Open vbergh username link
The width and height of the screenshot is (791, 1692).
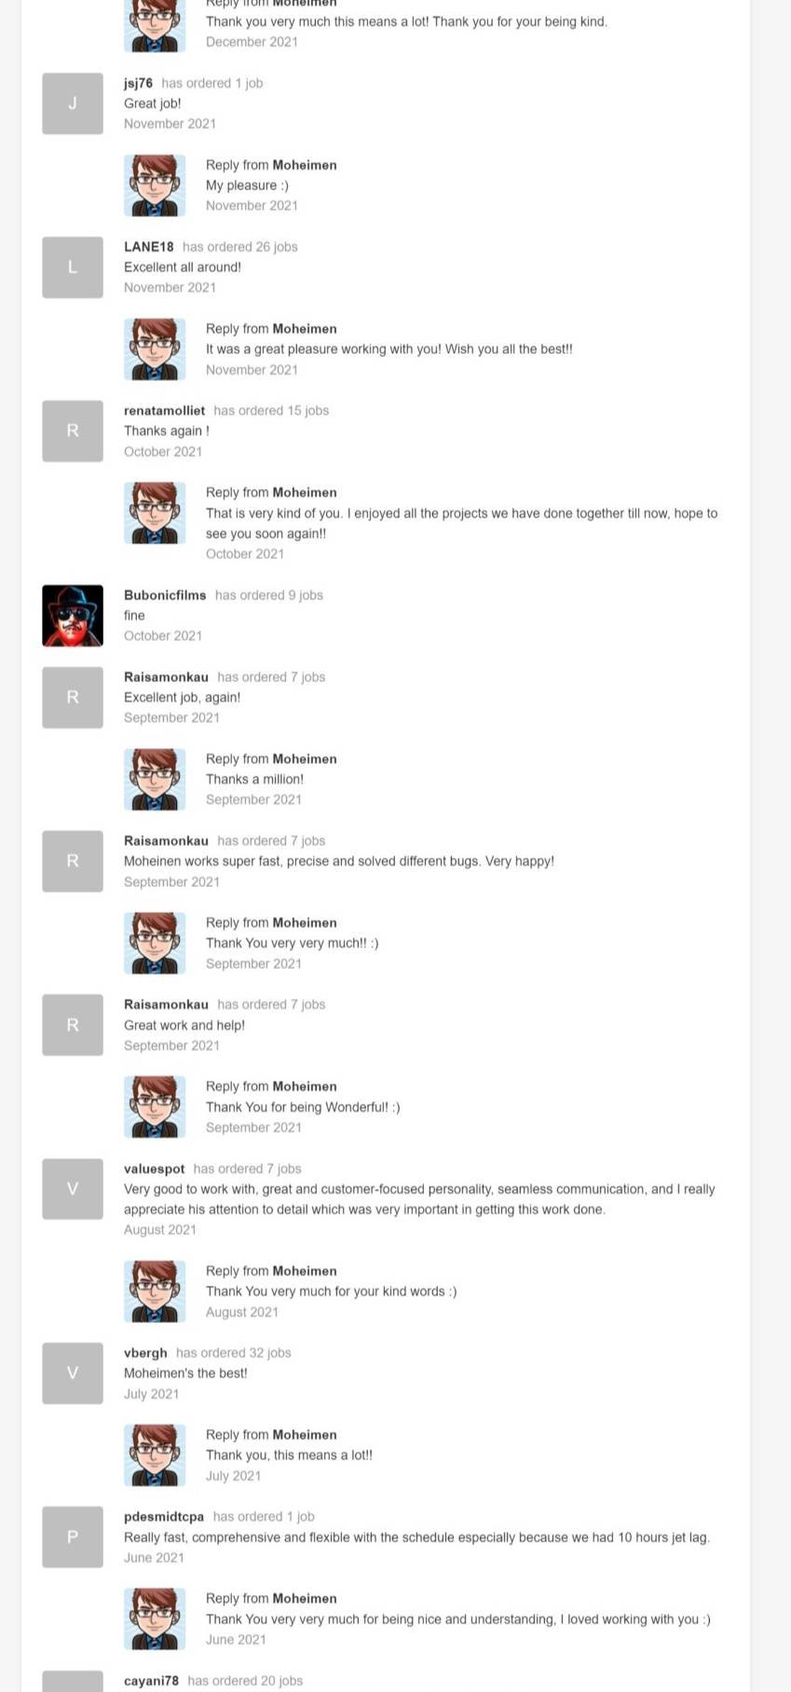(x=145, y=1353)
